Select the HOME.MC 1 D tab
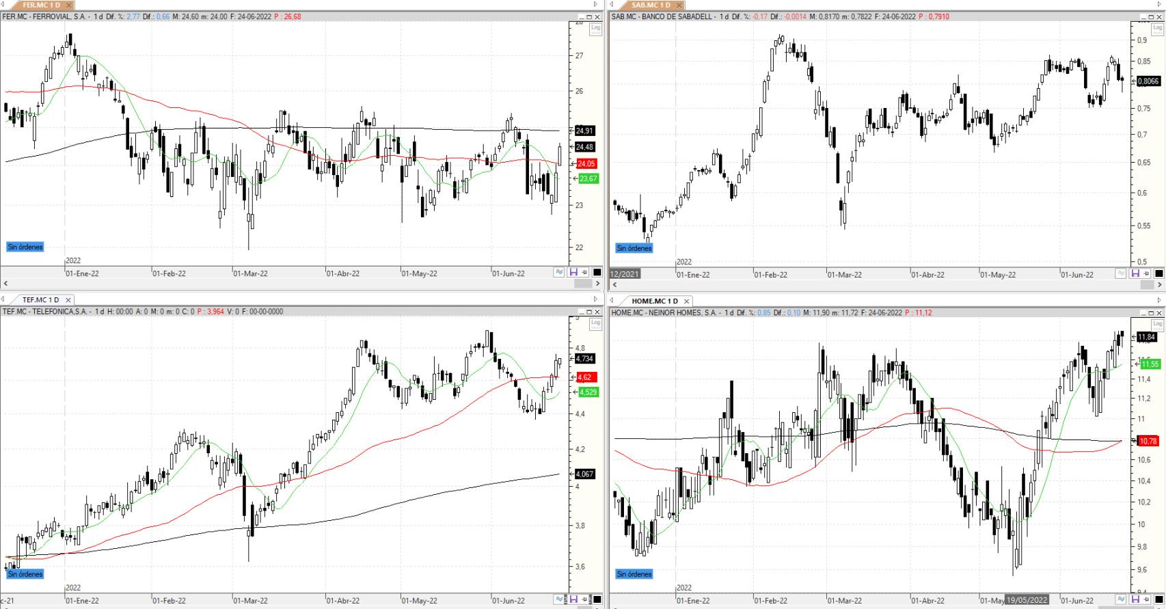The image size is (1166, 609). [x=654, y=301]
